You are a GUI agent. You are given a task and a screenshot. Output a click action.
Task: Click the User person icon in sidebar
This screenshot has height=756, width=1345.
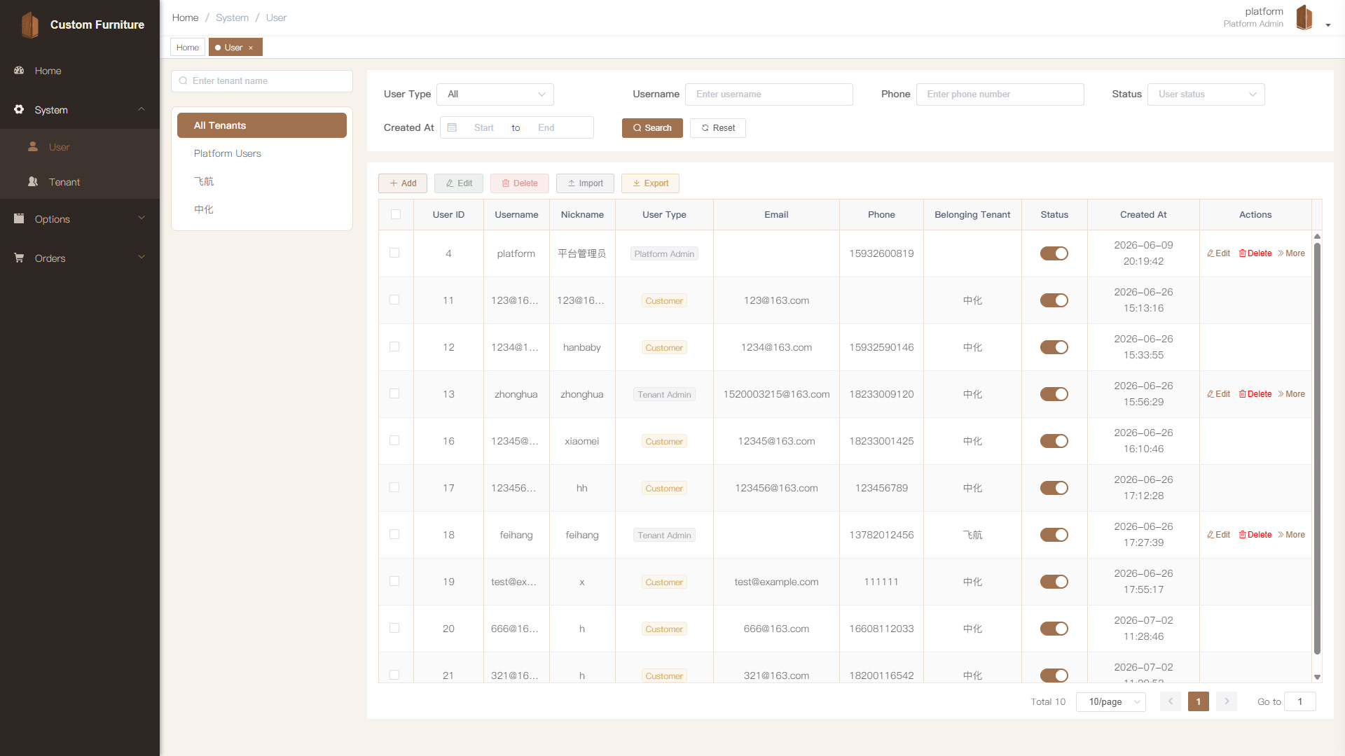pyautogui.click(x=33, y=147)
